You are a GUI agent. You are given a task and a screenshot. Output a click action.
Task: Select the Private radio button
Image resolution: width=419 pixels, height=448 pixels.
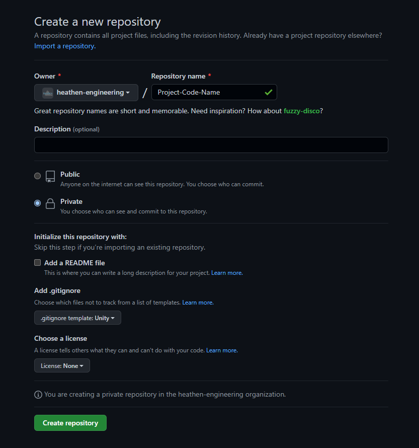(x=37, y=203)
